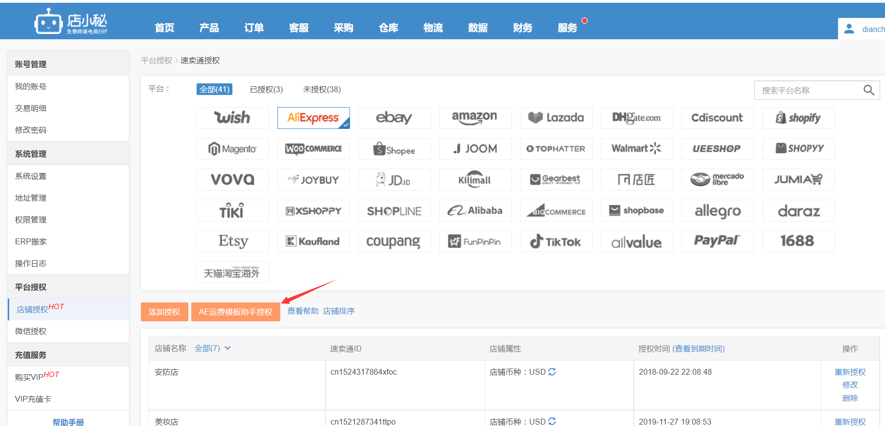Select the TikTok platform logo
This screenshot has height=426, width=885.
click(x=556, y=241)
